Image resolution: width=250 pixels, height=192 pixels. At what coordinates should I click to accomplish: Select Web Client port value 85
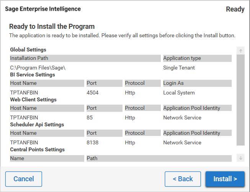click(x=90, y=118)
